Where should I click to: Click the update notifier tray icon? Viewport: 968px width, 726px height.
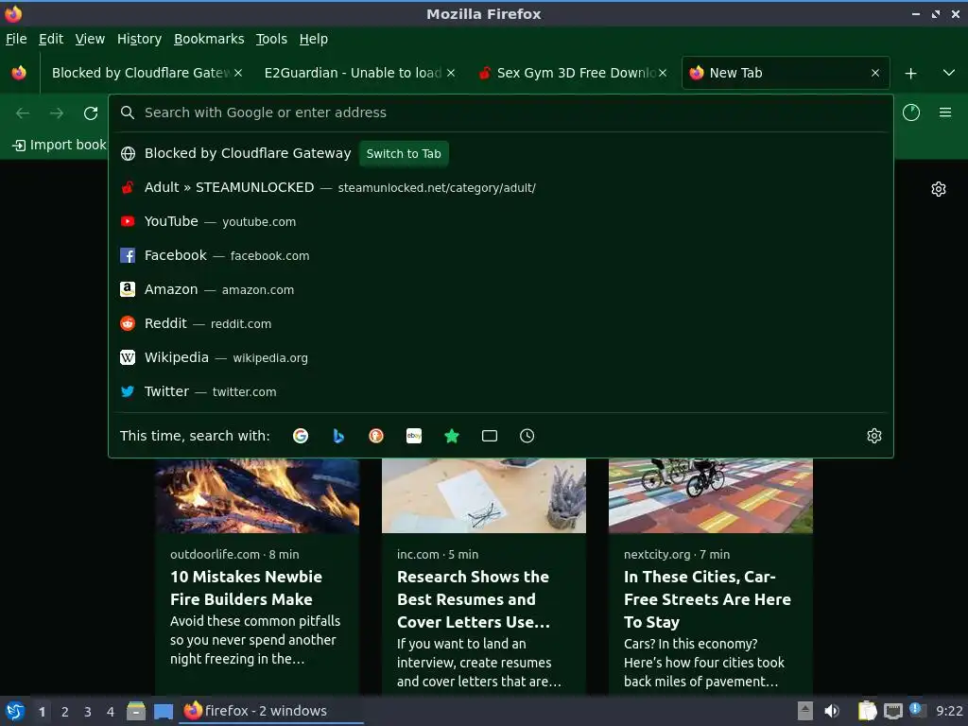pos(917,710)
